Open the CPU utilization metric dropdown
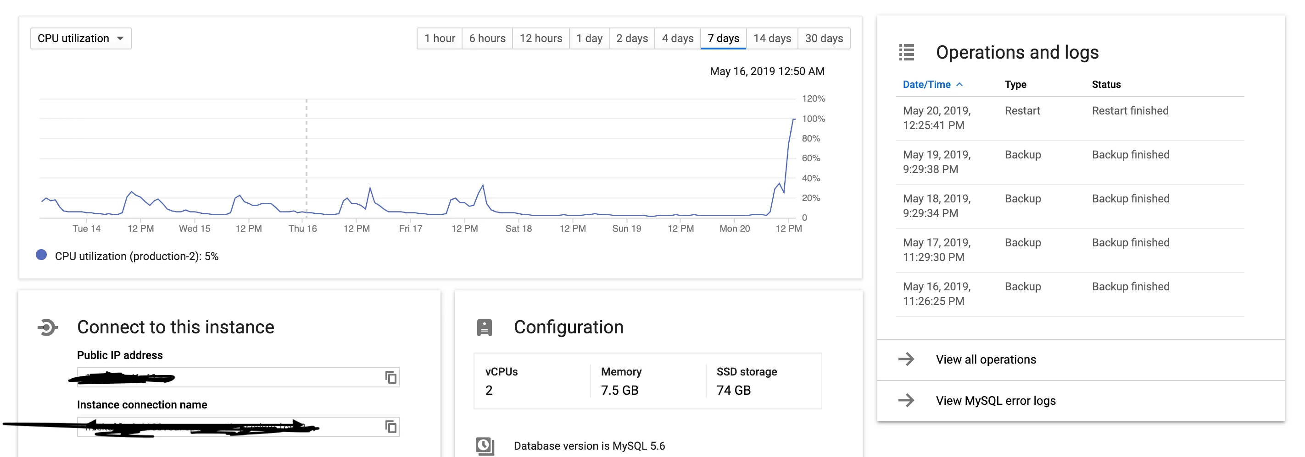The image size is (1305, 457). 81,38
